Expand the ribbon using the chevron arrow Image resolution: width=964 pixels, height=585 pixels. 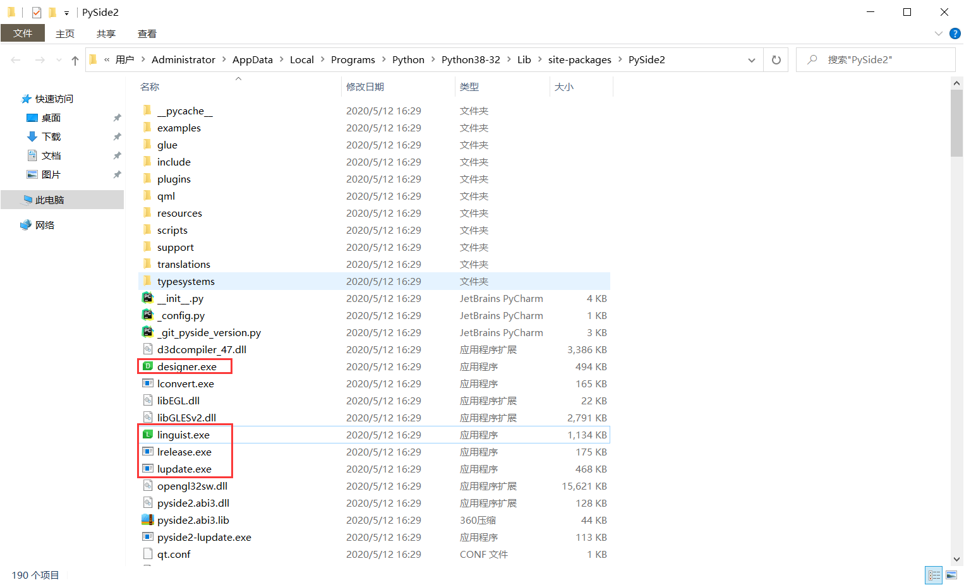point(937,33)
